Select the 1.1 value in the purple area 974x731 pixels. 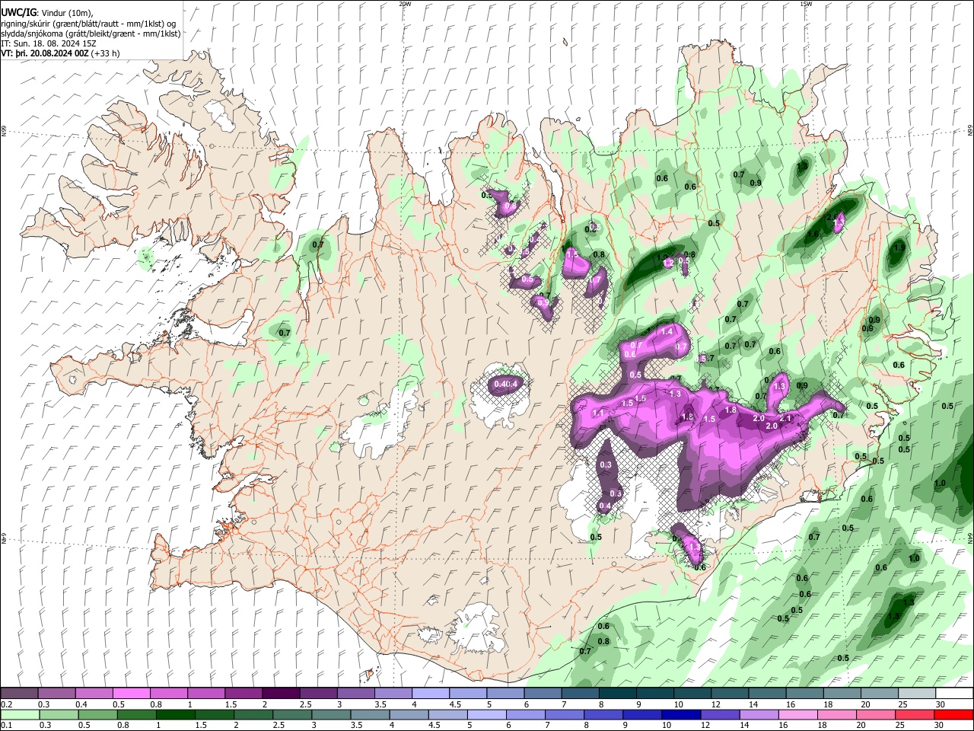598,413
